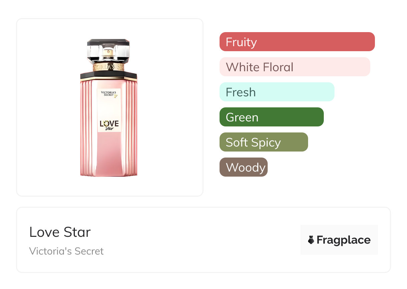Click the Soft Spicy accord bar
Image resolution: width=407 pixels, height=289 pixels.
tap(263, 142)
